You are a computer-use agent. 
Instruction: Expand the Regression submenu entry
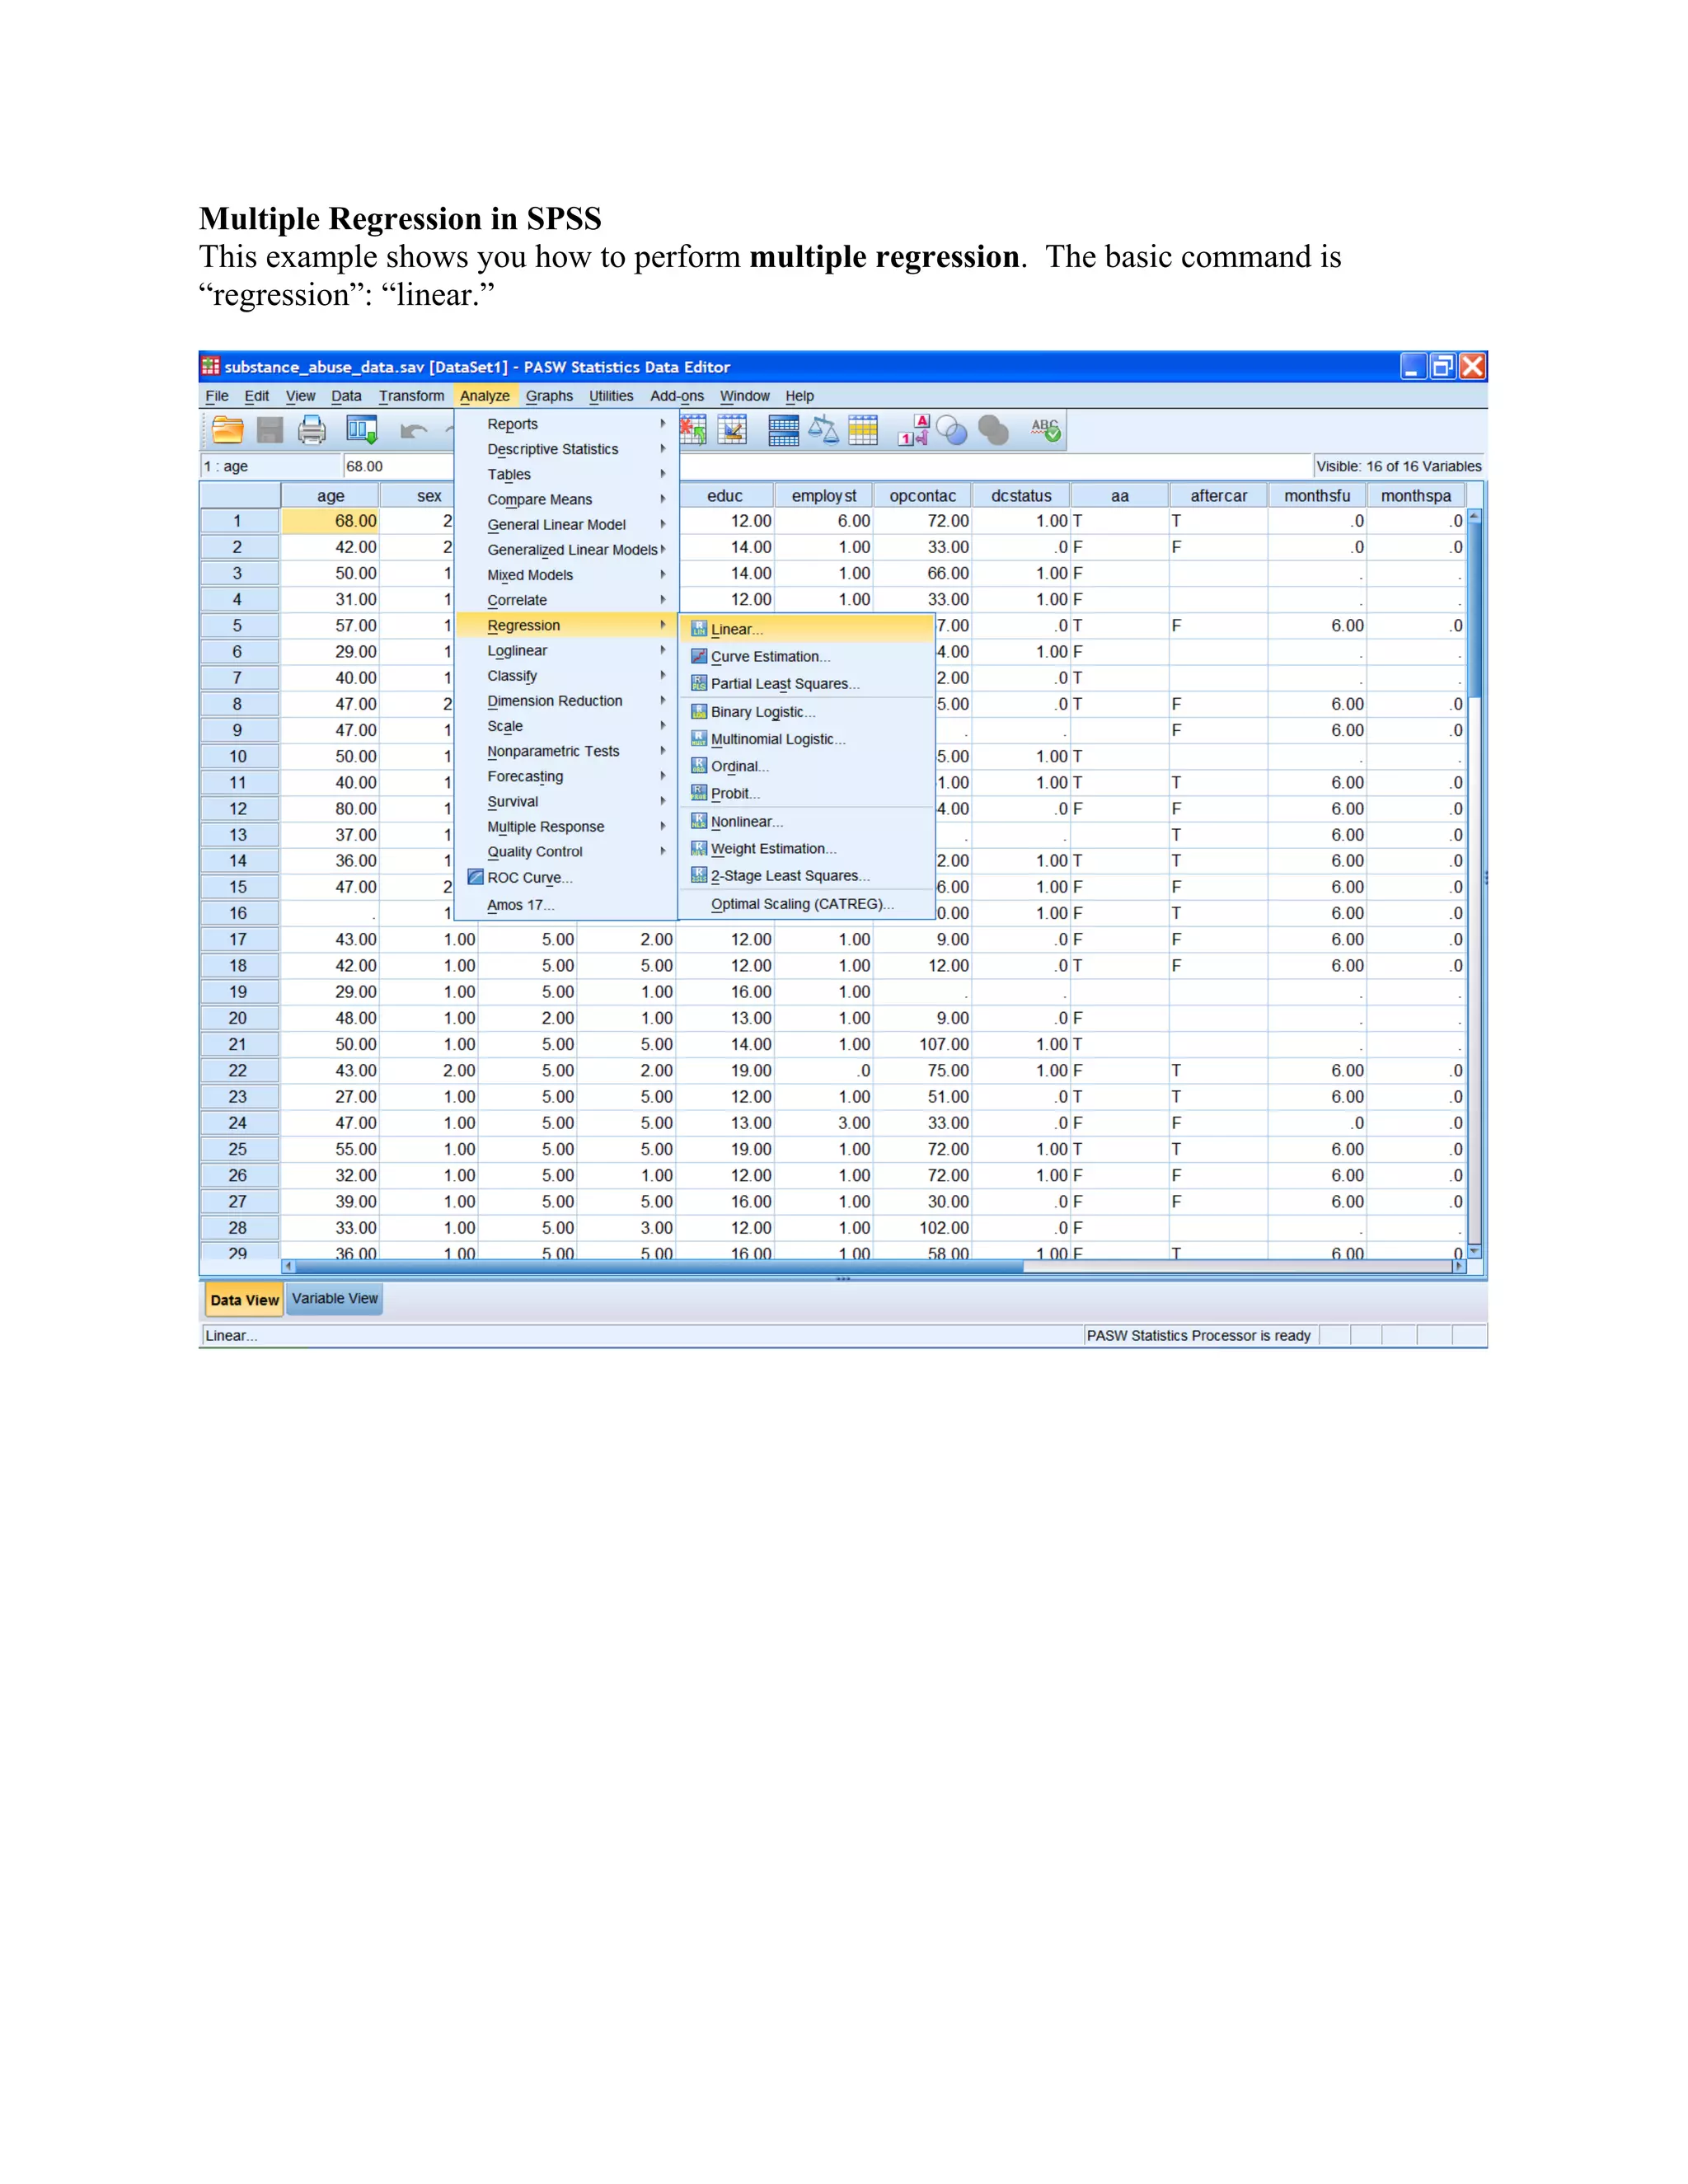[x=566, y=625]
